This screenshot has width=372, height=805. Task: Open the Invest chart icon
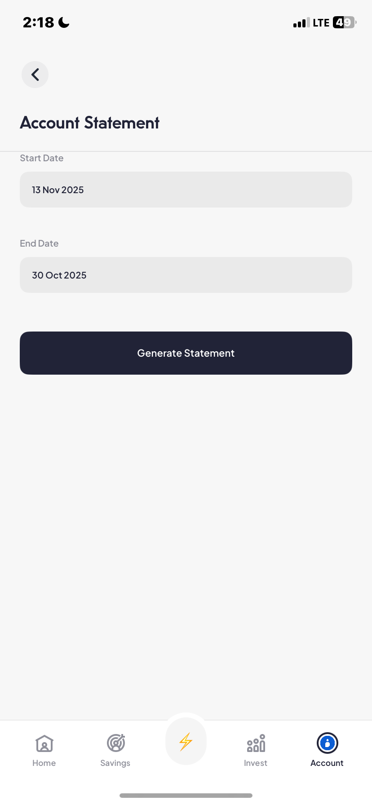pos(256,743)
